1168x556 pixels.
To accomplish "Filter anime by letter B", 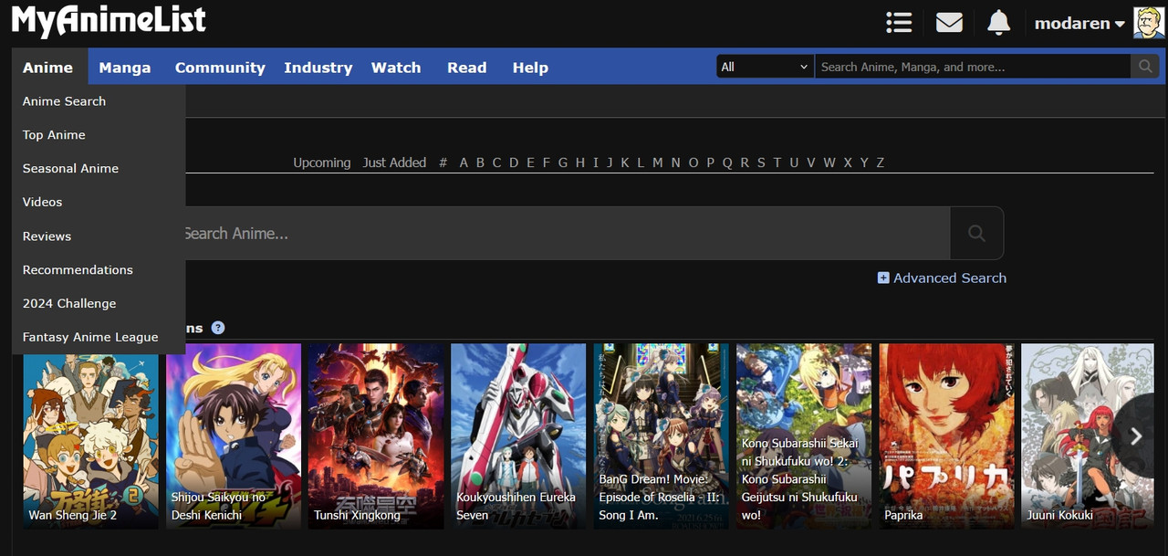I will [480, 163].
